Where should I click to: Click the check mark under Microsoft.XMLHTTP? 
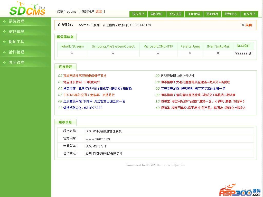[x=158, y=53]
